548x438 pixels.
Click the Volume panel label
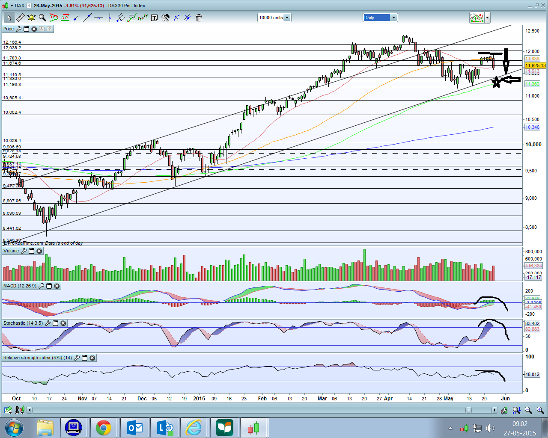coord(11,251)
